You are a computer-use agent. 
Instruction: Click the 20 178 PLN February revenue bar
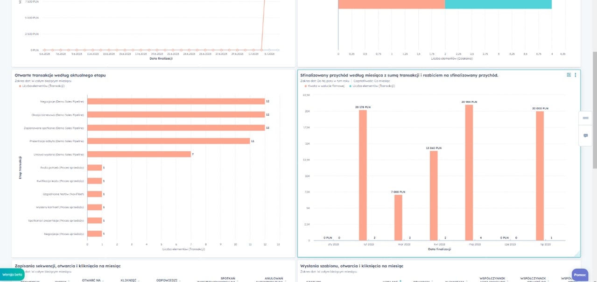363,175
